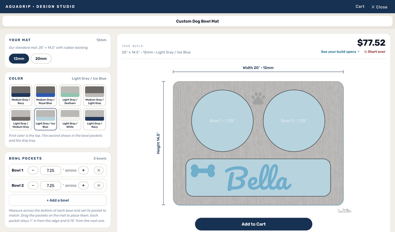Screen dimensions: 395x232
Task: Choose Light Gray / Medium Gray swatch
Action: click(21, 119)
